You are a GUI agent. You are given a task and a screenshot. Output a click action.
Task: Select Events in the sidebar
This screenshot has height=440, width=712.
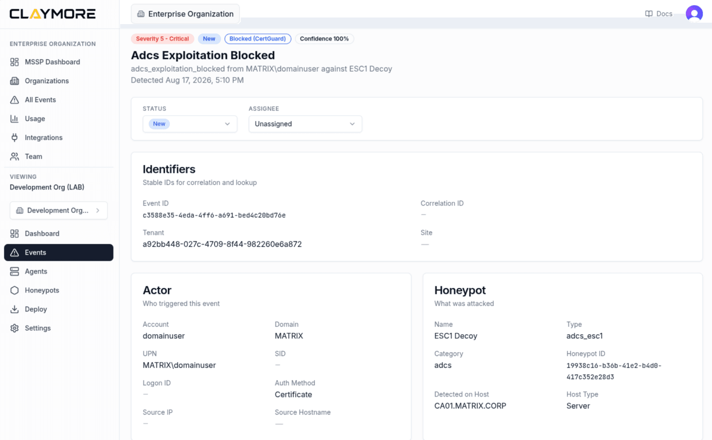pyautogui.click(x=59, y=252)
